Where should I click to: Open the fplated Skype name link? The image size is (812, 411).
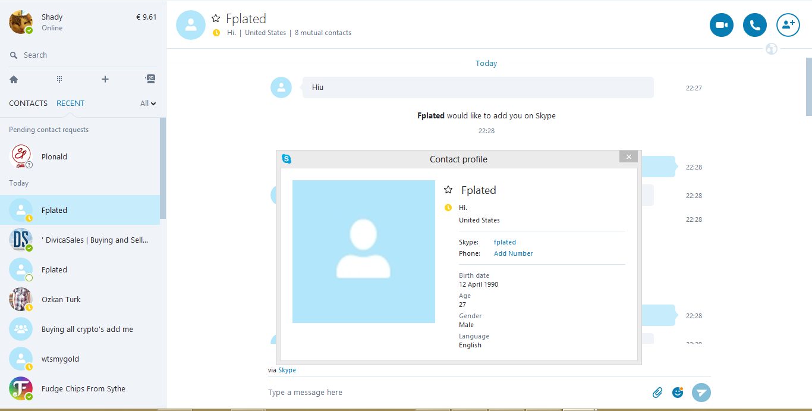click(505, 242)
